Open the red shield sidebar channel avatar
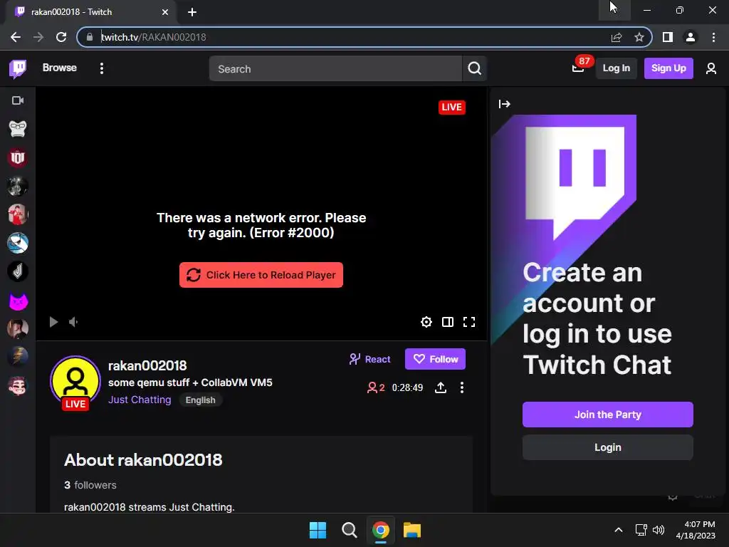 [18, 157]
